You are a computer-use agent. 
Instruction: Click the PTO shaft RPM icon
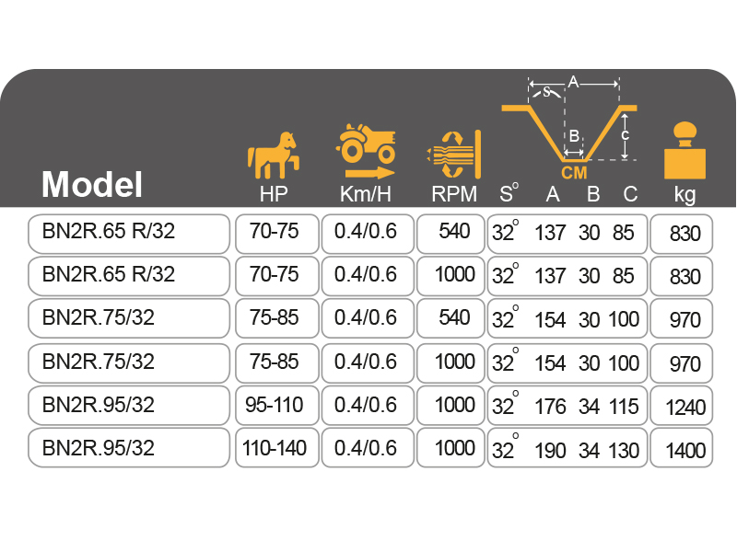[x=454, y=155]
